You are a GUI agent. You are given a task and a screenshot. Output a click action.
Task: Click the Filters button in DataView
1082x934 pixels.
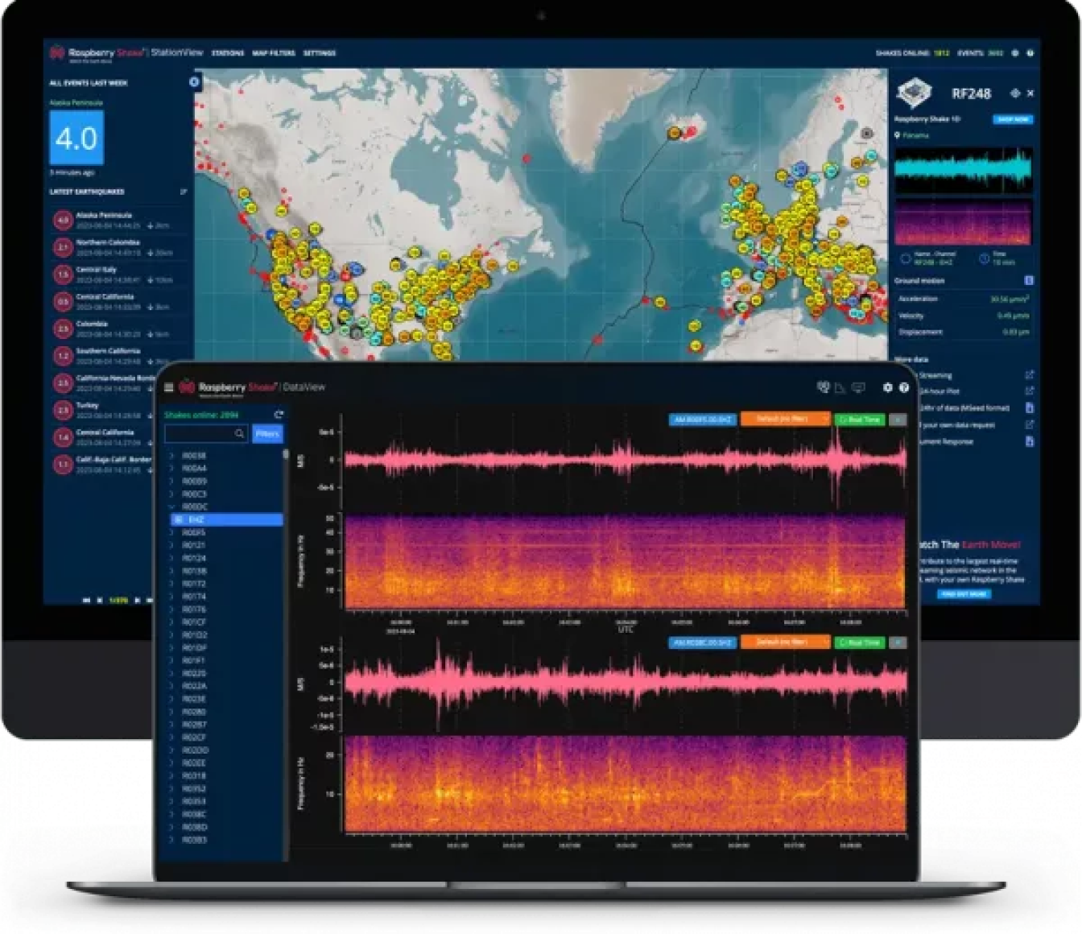click(267, 433)
